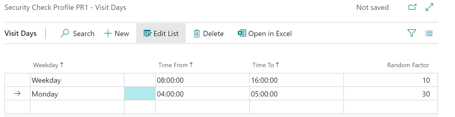Click the Delete trash can icon

click(197, 33)
